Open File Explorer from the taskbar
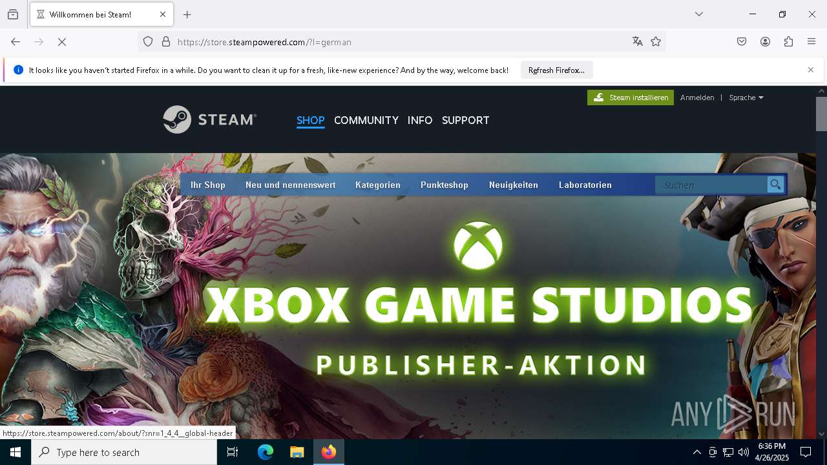Image resolution: width=827 pixels, height=465 pixels. point(297,452)
